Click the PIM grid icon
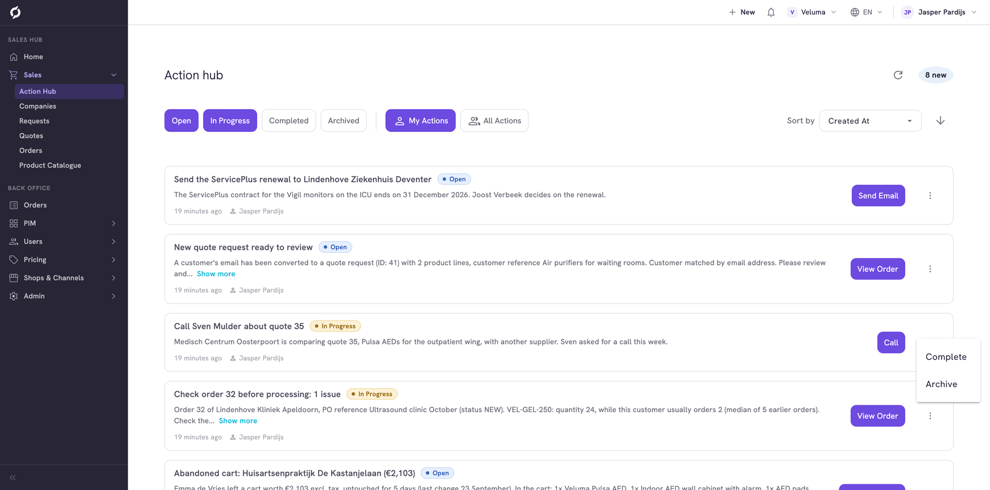Viewport: 990px width, 490px height. pyautogui.click(x=14, y=223)
